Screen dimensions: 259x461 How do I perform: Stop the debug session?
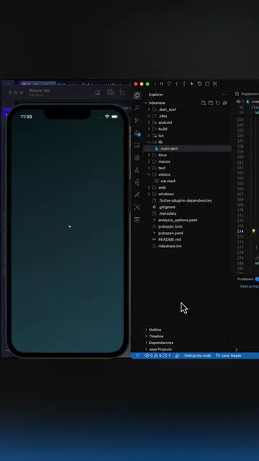pyautogui.click(x=207, y=84)
